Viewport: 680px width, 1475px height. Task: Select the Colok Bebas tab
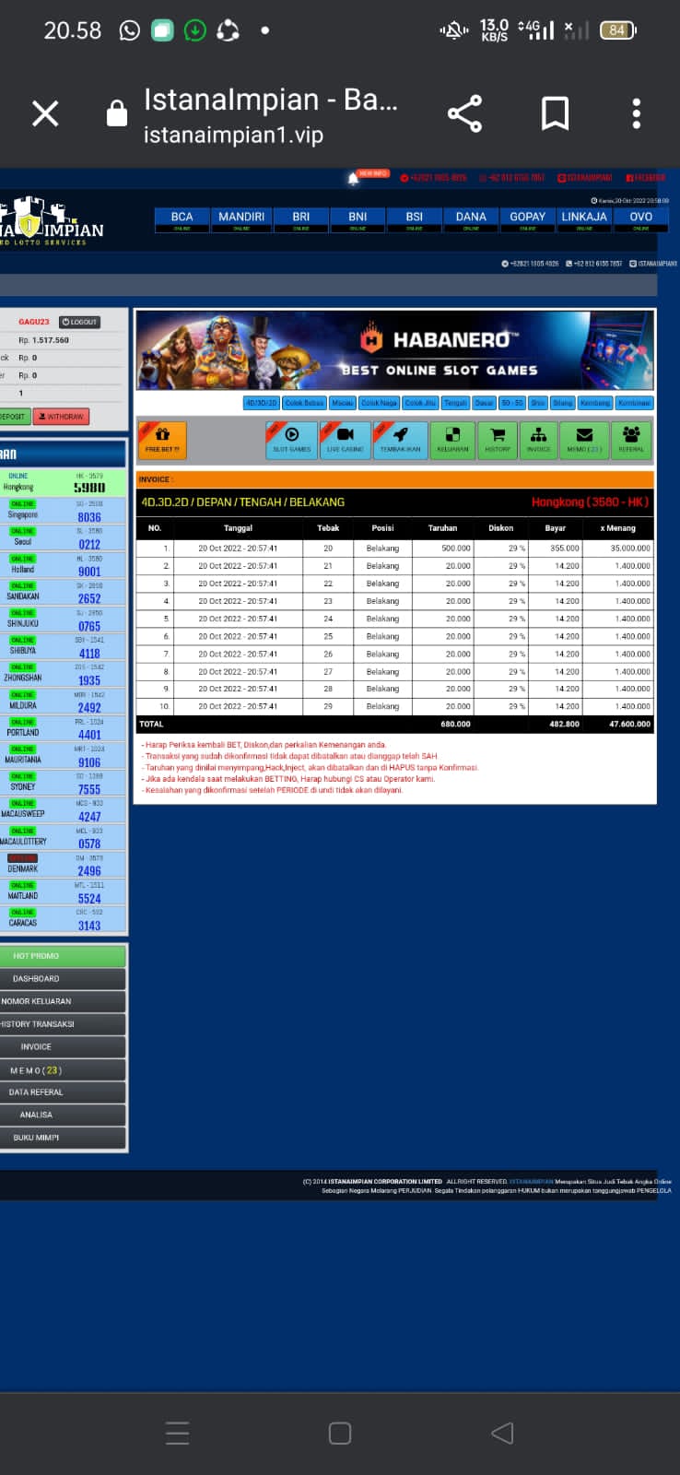point(304,403)
